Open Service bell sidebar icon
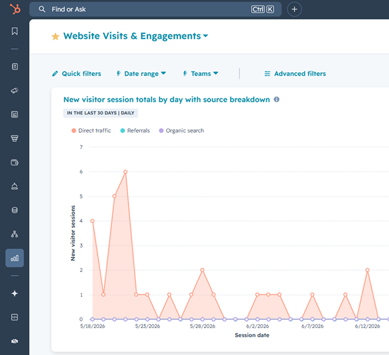Image resolution: width=389 pixels, height=355 pixels. pos(15,186)
